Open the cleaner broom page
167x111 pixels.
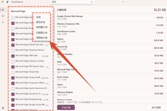pyautogui.click(x=3, y=10)
